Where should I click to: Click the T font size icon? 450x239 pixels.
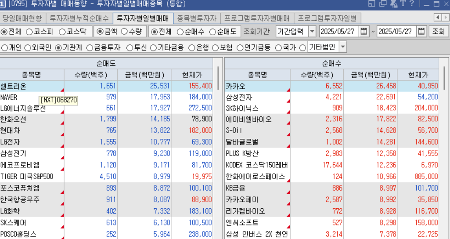(403, 4)
